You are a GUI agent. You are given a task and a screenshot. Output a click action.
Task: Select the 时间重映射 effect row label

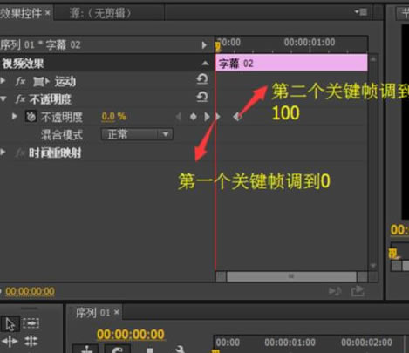click(x=55, y=153)
